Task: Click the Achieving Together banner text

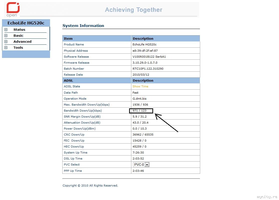Action: point(134,10)
